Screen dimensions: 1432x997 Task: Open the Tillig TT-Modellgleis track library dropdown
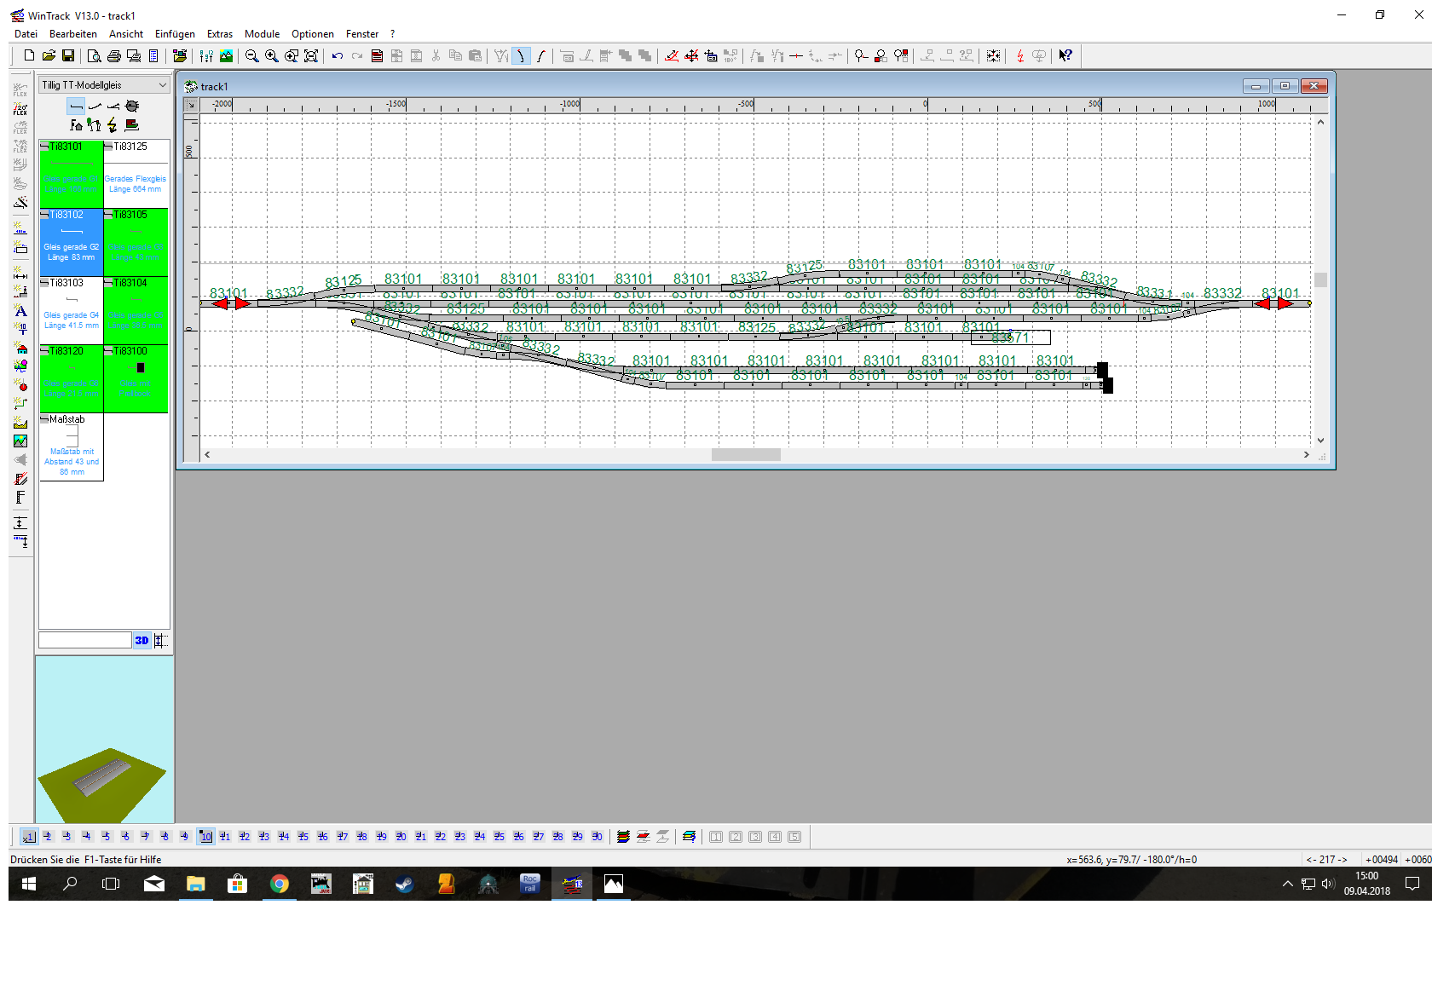point(104,85)
